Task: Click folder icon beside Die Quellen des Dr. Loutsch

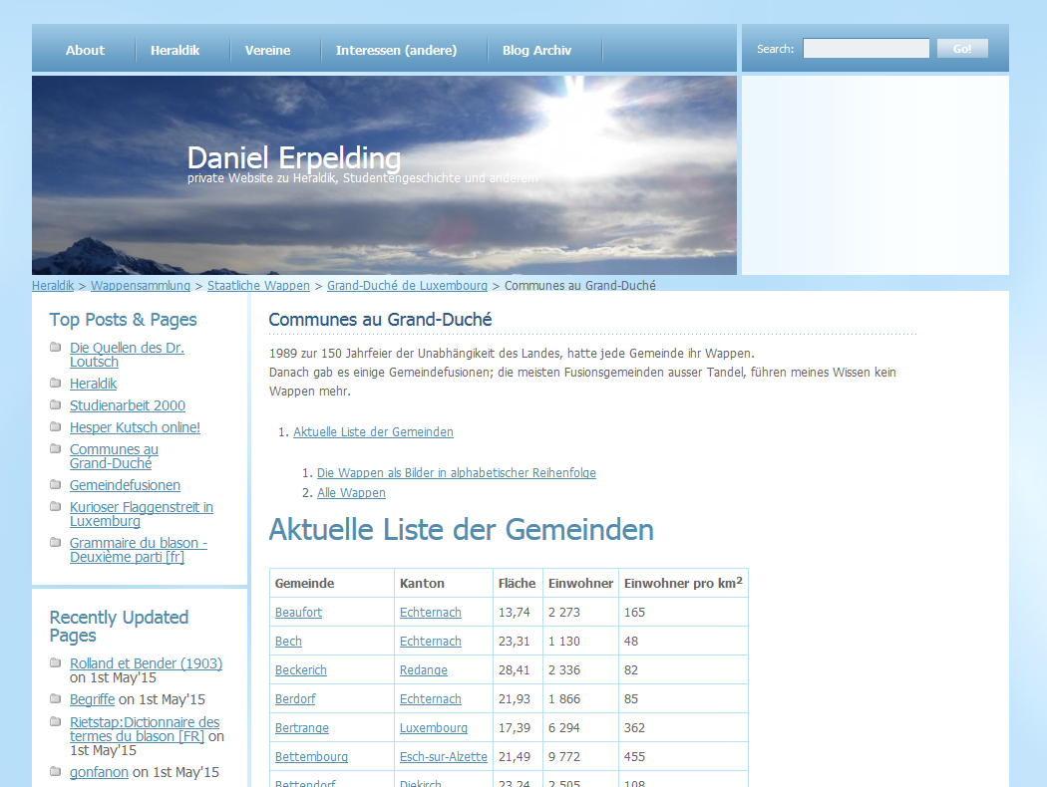Action: pyautogui.click(x=56, y=348)
